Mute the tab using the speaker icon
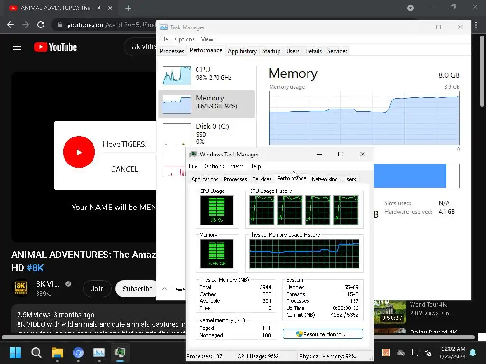The width and height of the screenshot is (486, 364). click(x=100, y=8)
